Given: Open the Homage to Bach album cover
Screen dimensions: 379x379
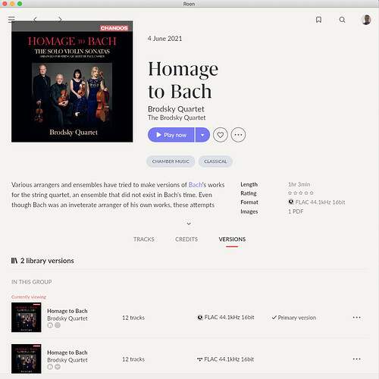Looking at the screenshot, I should [72, 82].
